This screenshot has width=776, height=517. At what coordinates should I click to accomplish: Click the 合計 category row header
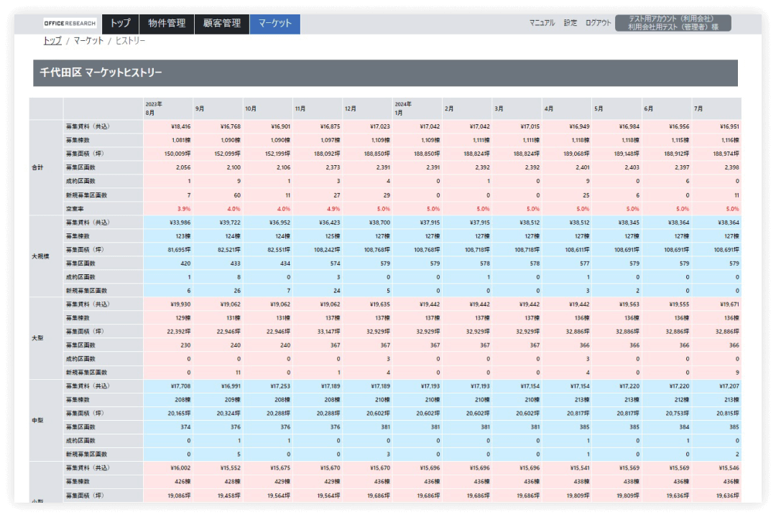pyautogui.click(x=38, y=167)
